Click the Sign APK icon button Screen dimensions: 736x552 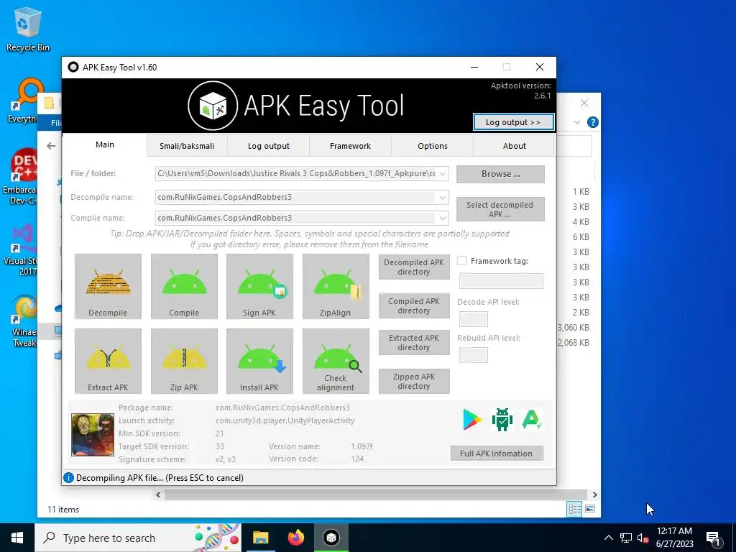(259, 286)
